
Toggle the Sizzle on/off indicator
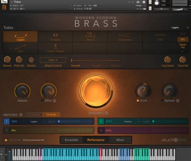[x=138, y=101]
